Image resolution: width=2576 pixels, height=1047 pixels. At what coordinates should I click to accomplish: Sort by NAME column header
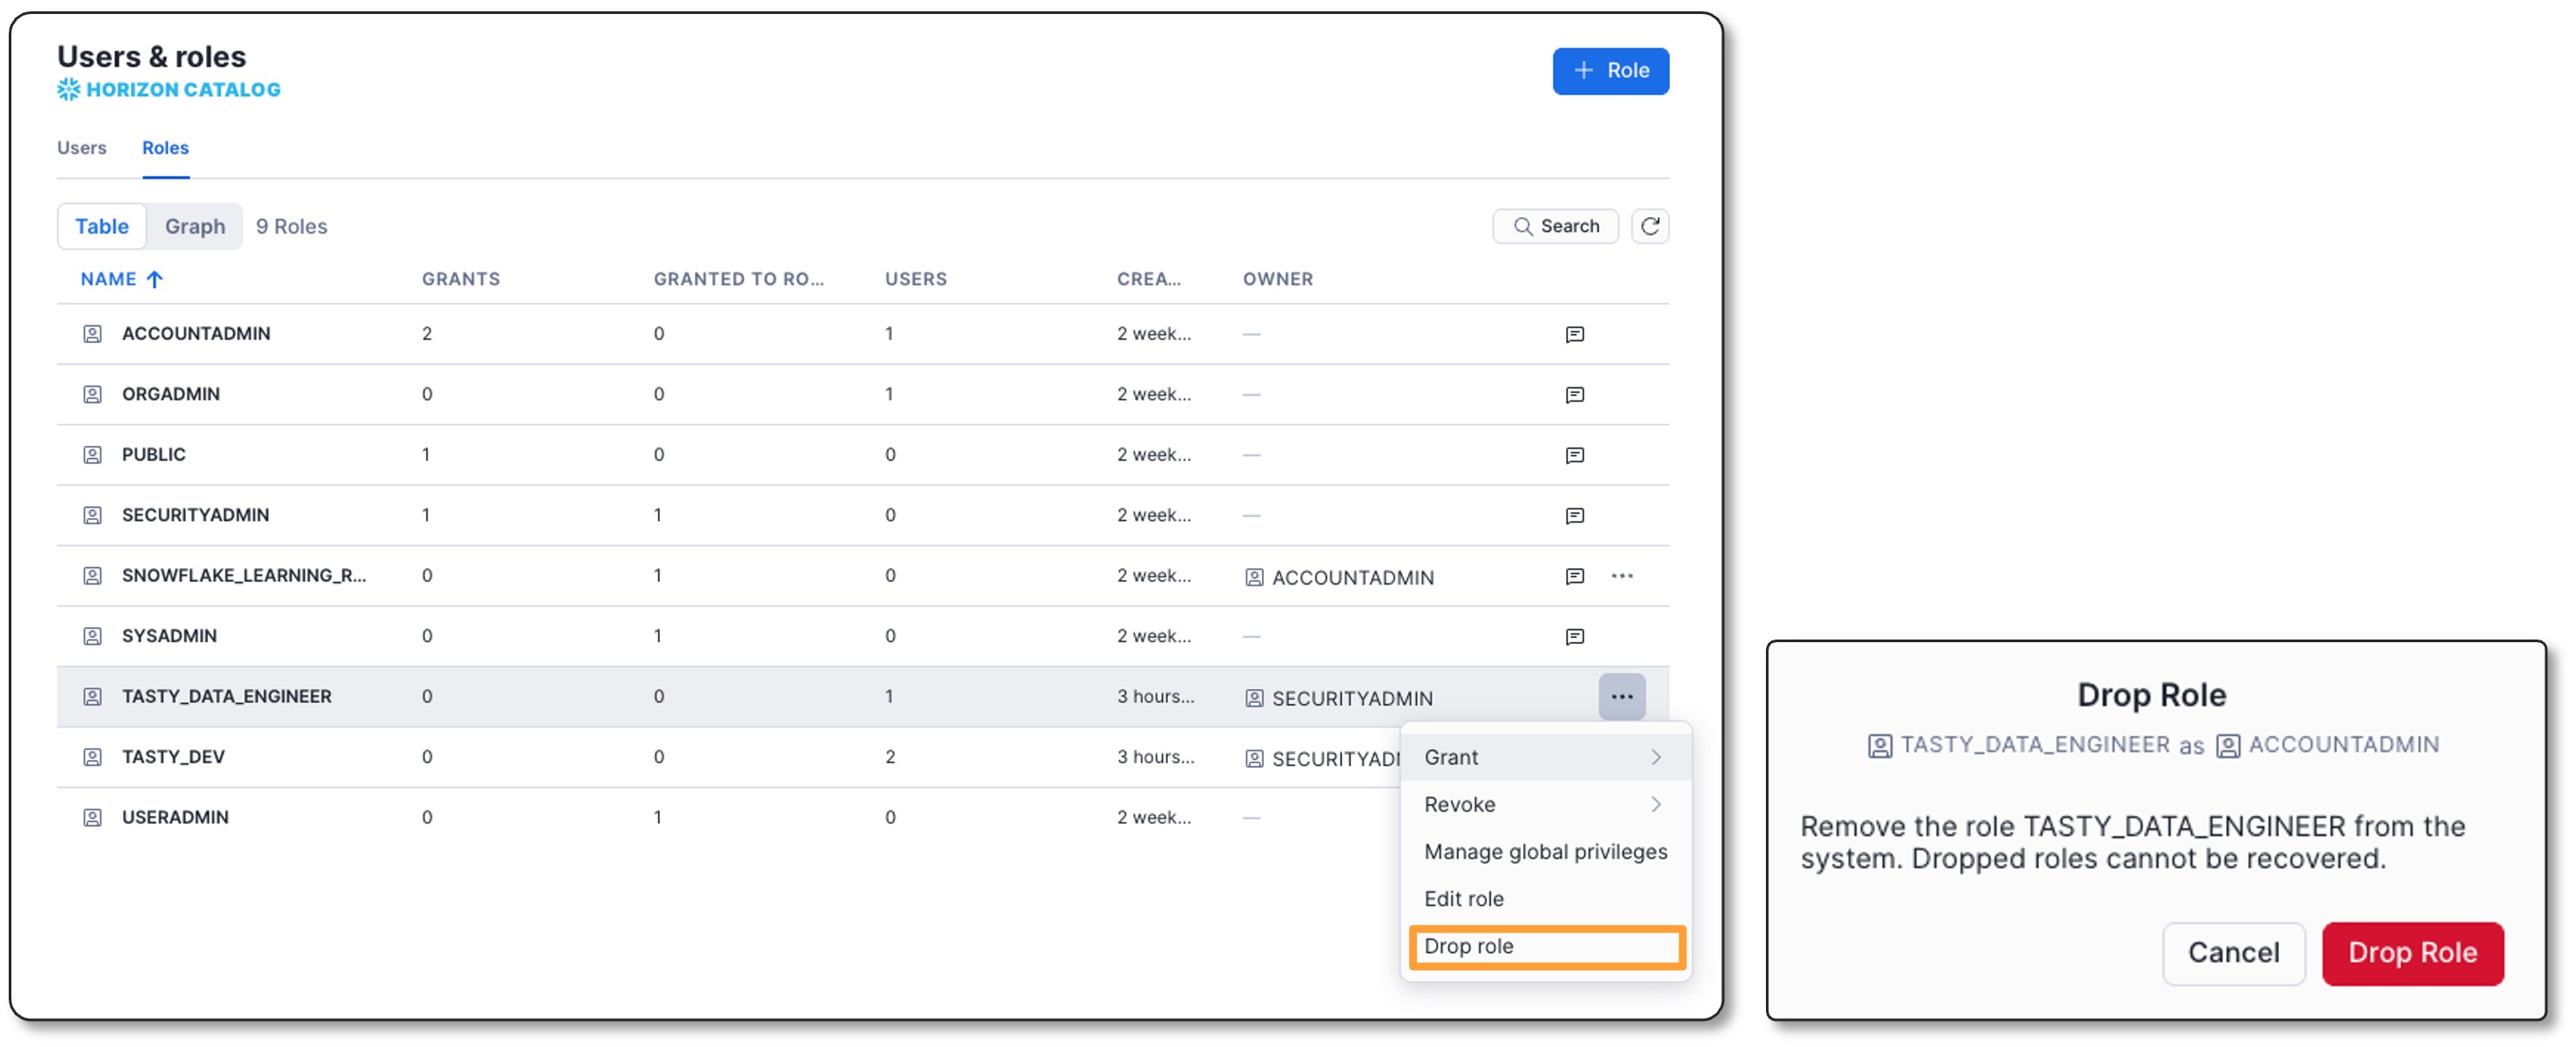click(x=109, y=278)
